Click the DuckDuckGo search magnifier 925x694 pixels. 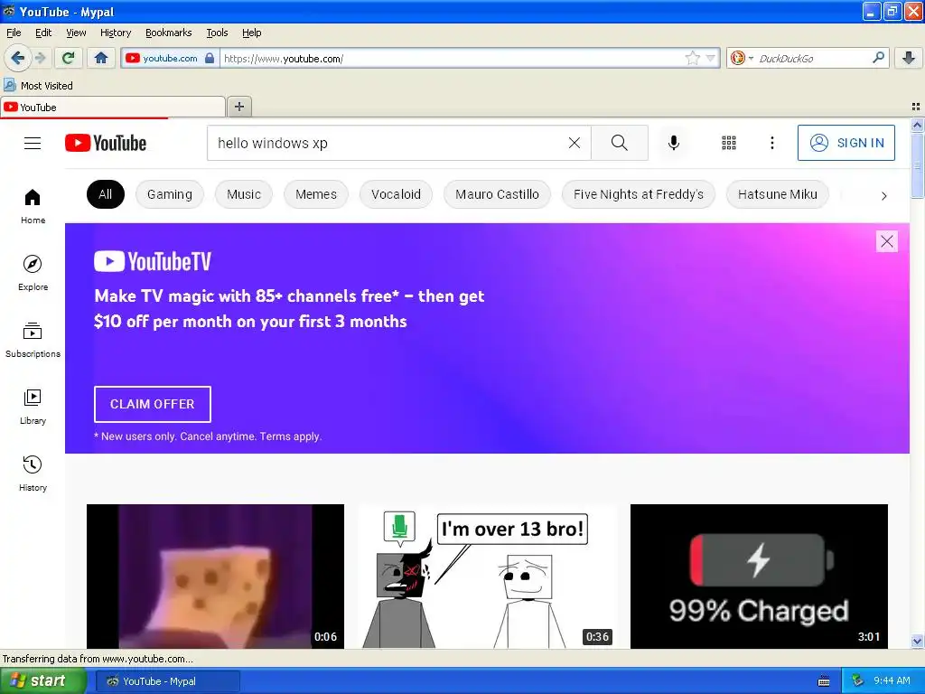point(878,58)
